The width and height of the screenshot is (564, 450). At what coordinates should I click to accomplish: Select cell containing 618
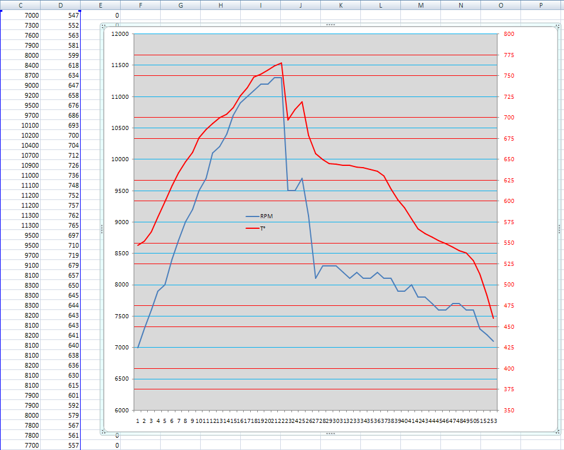[x=61, y=65]
